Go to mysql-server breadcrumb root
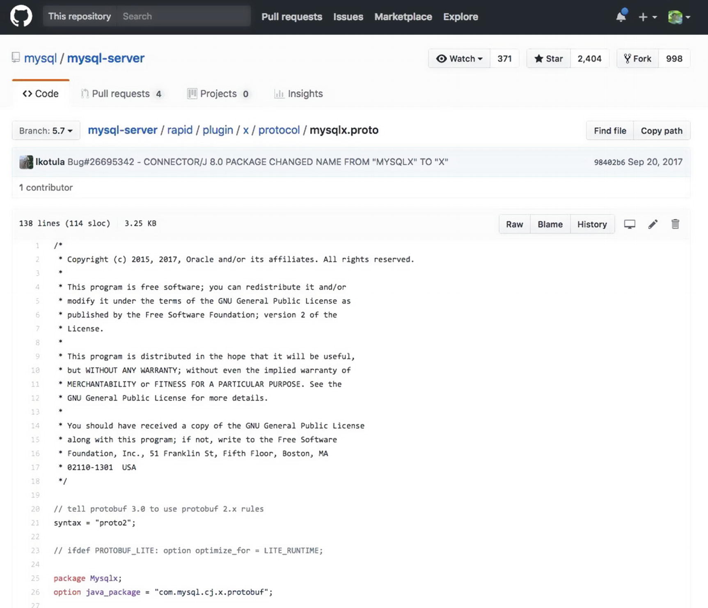 [123, 130]
